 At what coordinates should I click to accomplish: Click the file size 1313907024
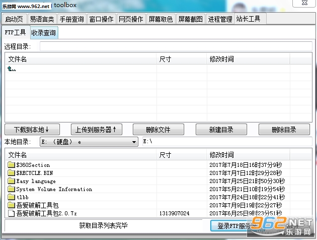(x=175, y=213)
